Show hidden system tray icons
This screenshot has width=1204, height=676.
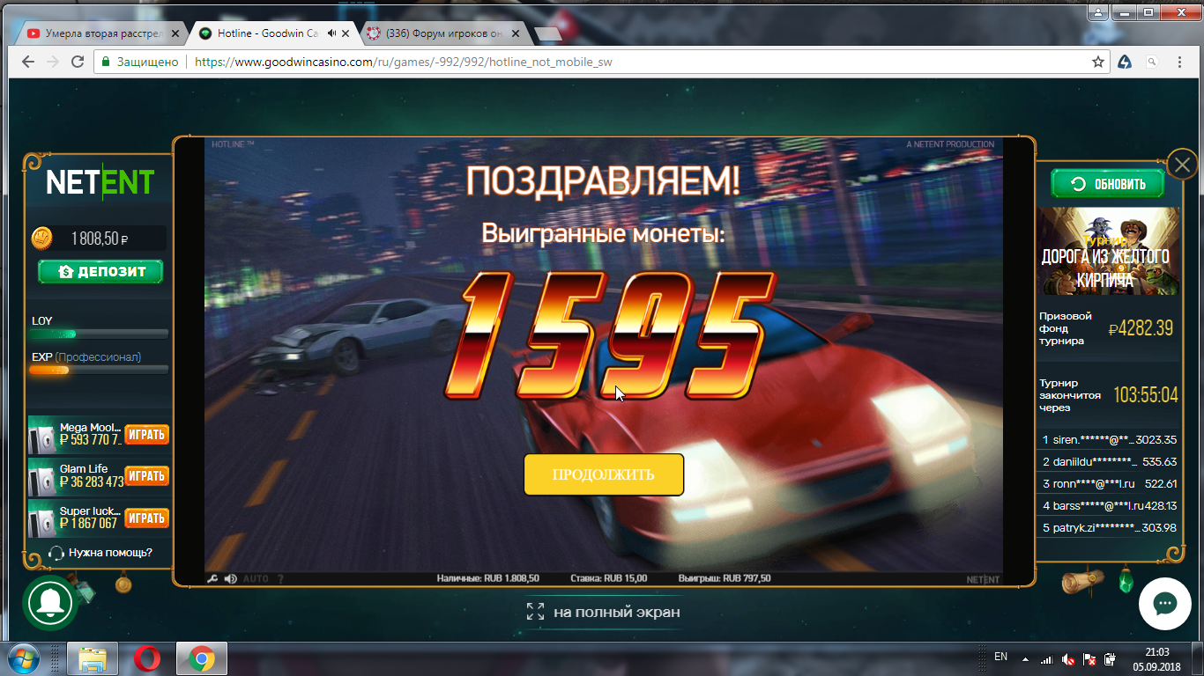(1024, 658)
